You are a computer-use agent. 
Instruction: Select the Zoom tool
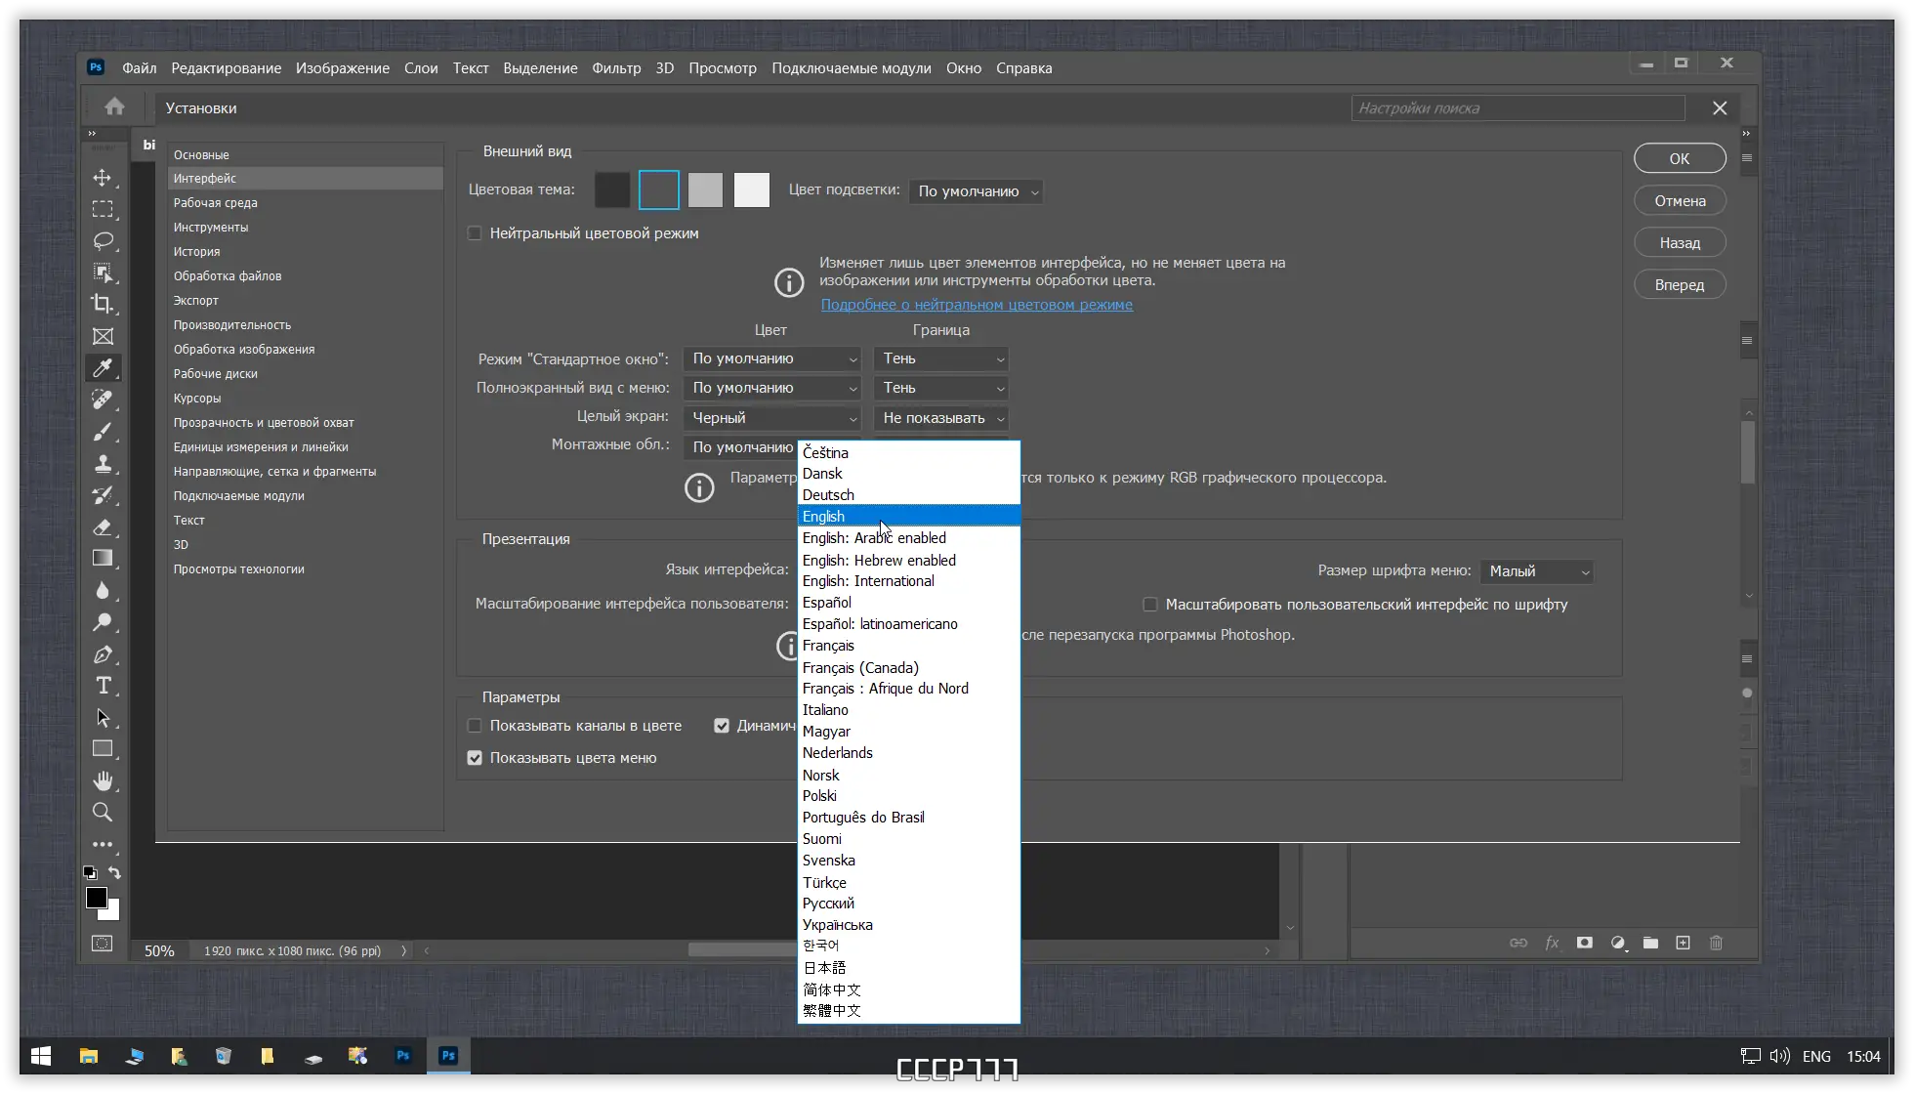103,813
